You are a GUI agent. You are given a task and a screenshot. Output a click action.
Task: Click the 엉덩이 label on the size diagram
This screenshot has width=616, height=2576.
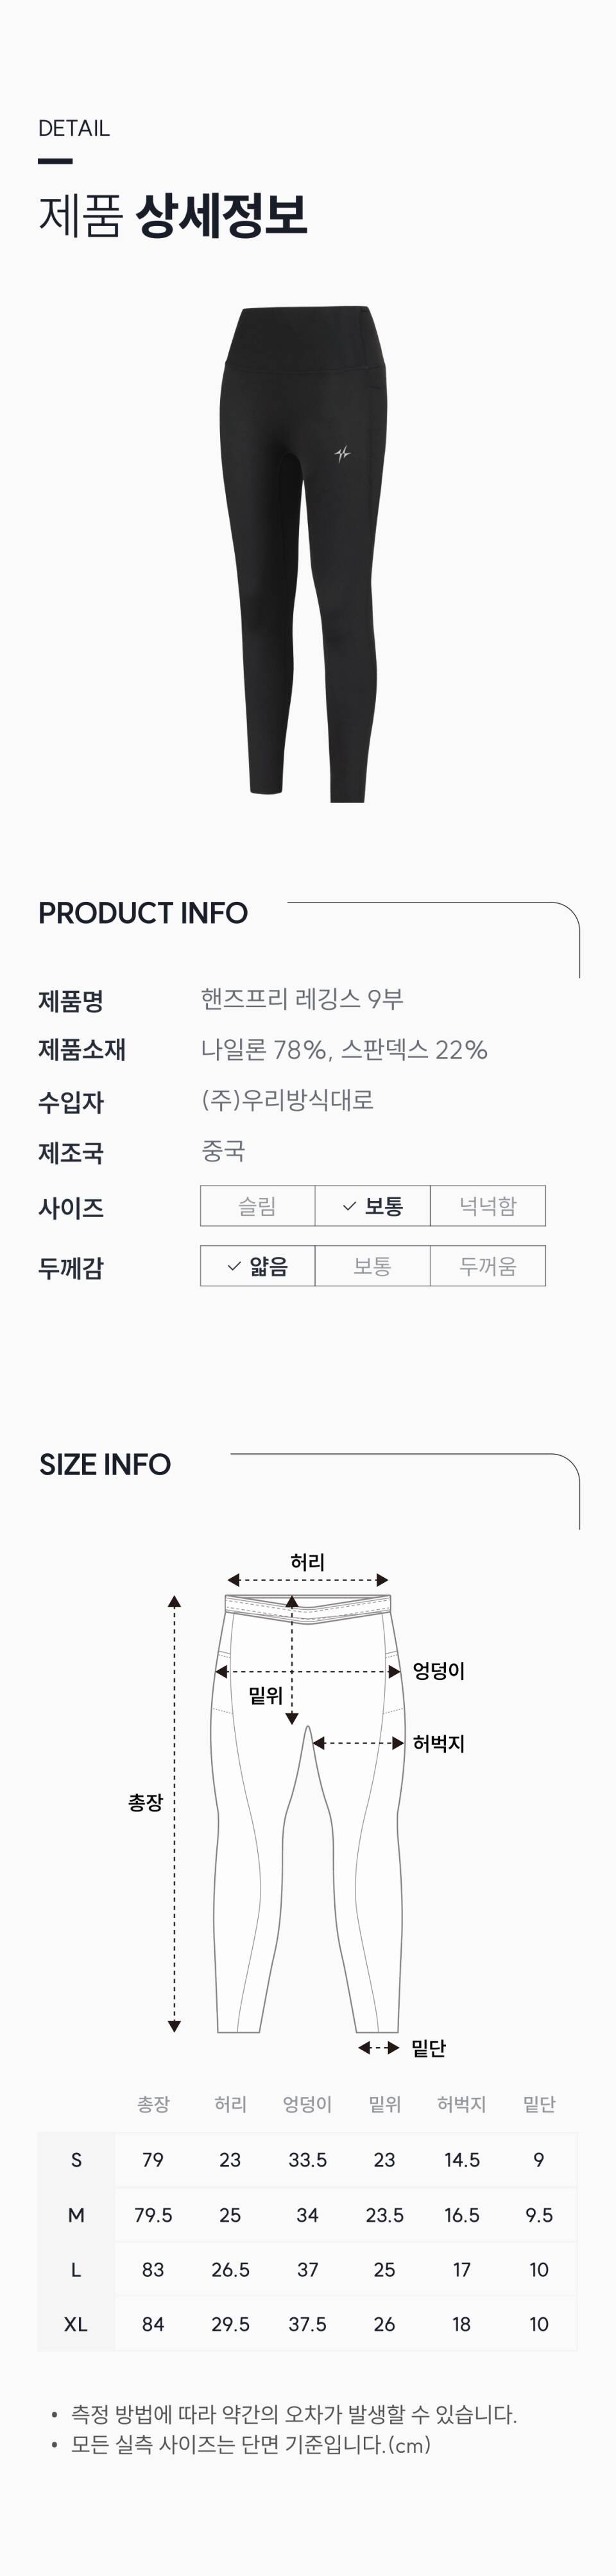coord(438,1670)
